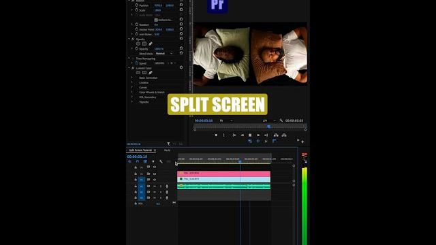Toggle V3 track output eye
This screenshot has height=245, width=436.
click(x=155, y=167)
